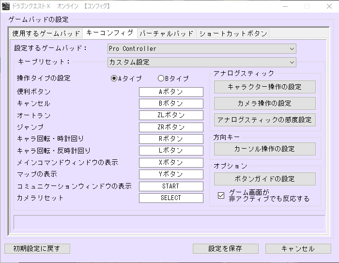Minimize the config window

pos(285,6)
